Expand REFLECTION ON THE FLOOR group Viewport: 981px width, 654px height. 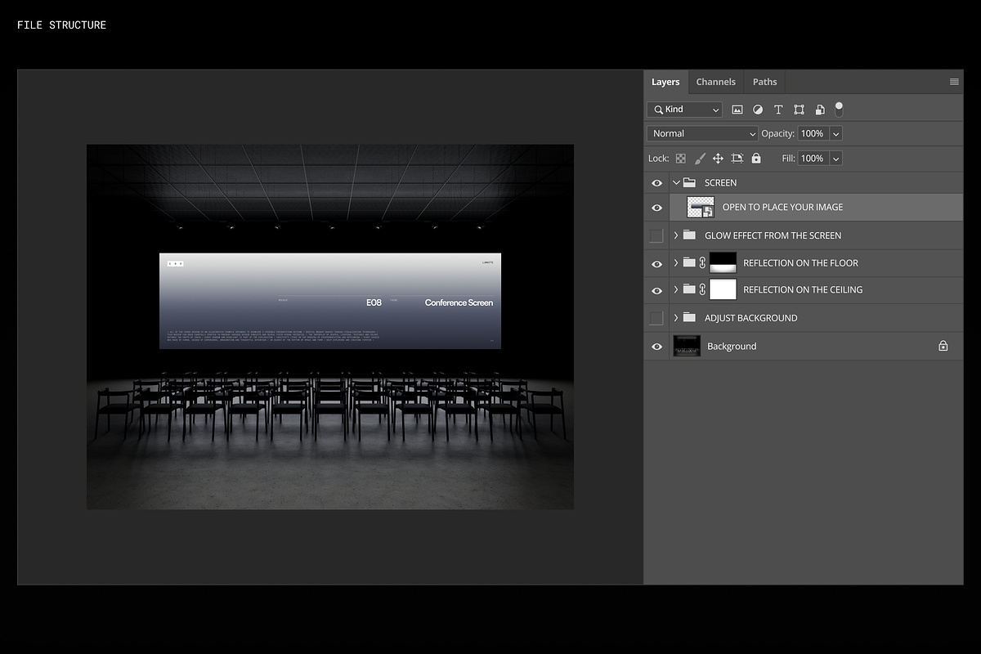pos(676,263)
